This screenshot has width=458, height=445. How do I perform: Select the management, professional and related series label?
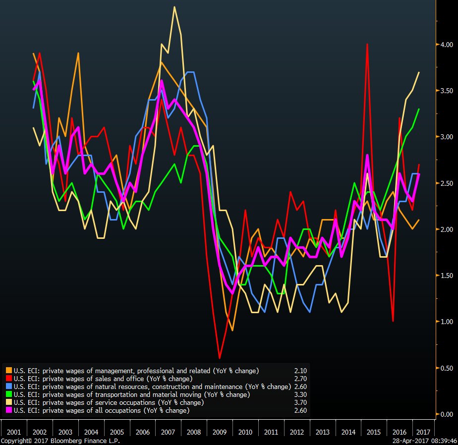[x=136, y=371]
